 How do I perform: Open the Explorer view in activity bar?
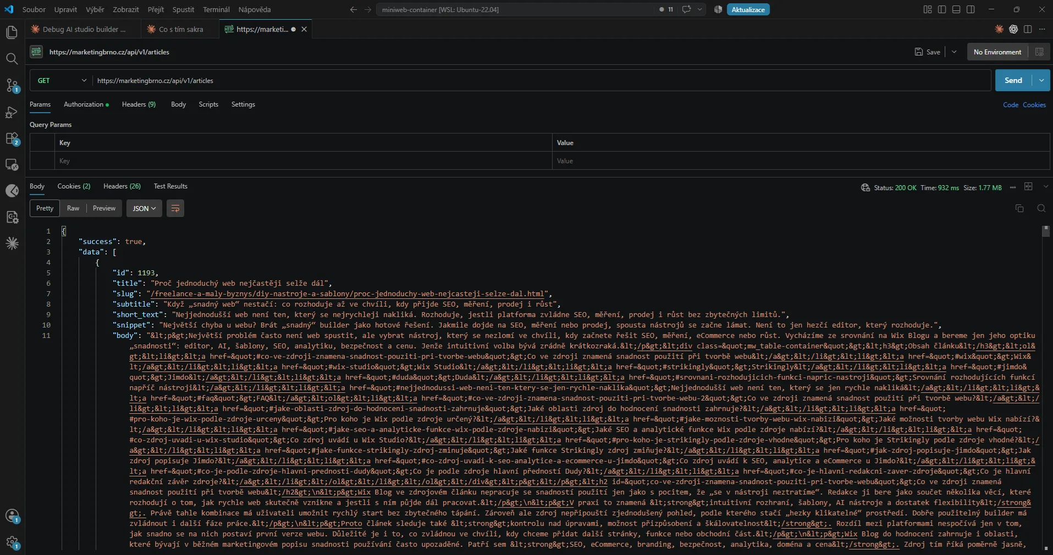(x=12, y=32)
